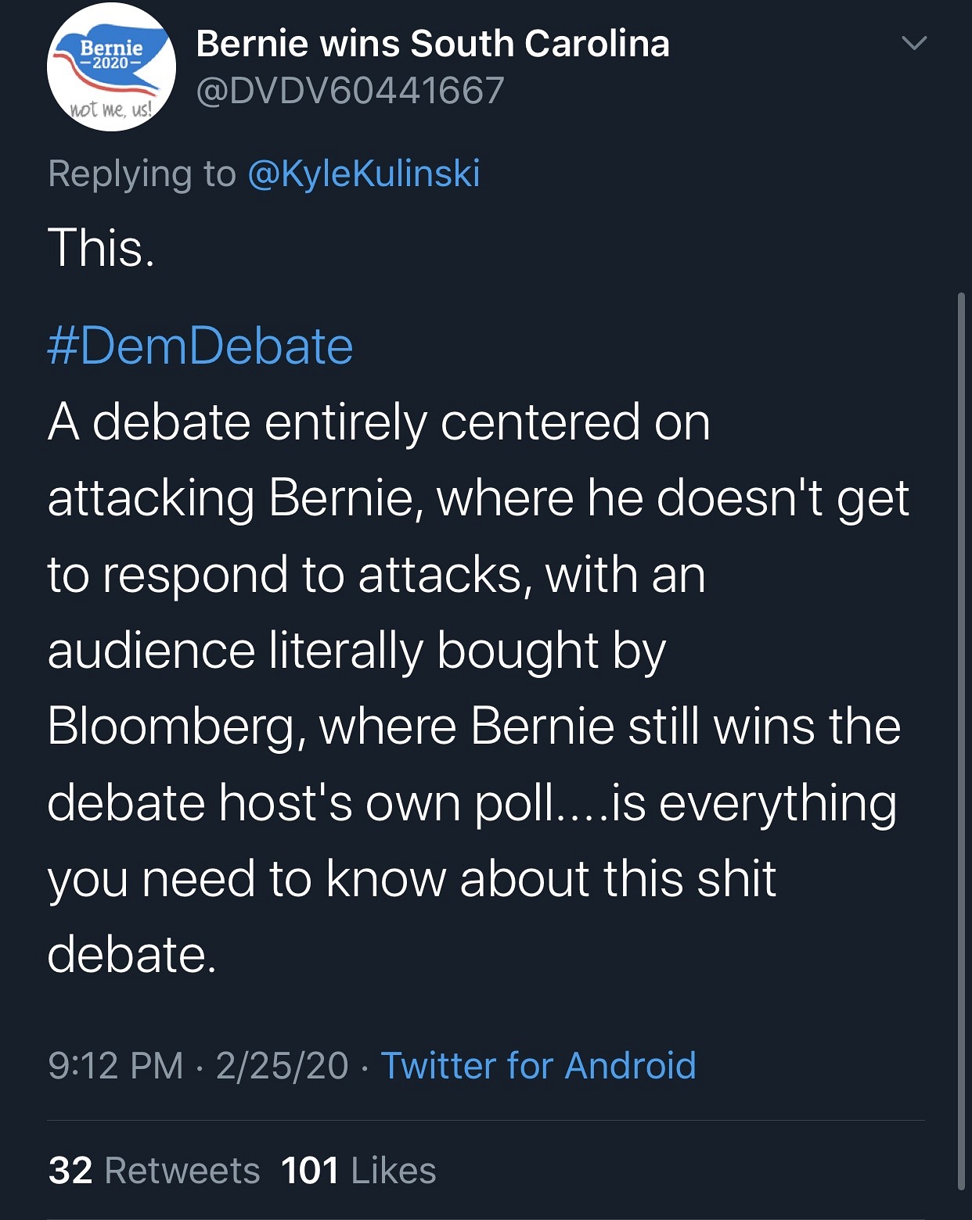Click the "not me, us!" slogan in avatar

tap(111, 109)
